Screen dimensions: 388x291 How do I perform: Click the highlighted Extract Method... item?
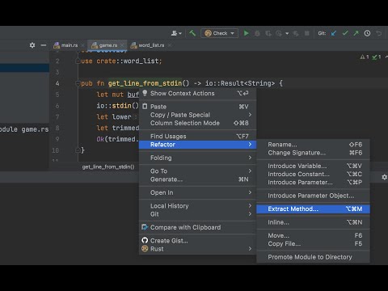click(x=313, y=209)
